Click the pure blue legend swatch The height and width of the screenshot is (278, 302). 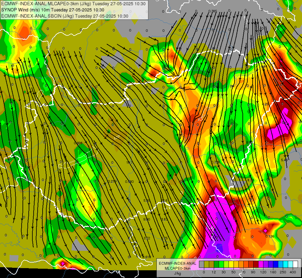(276, 264)
